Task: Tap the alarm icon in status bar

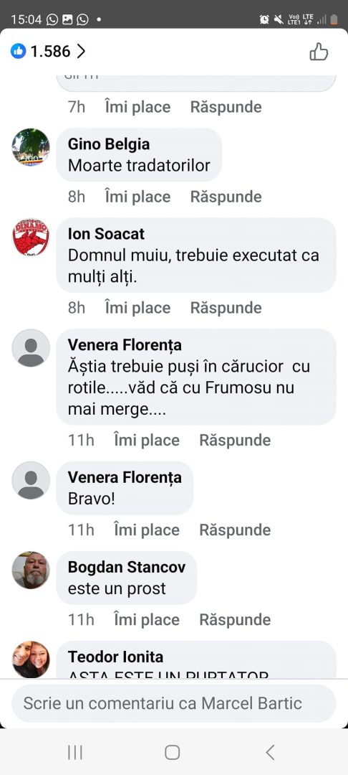Action: (x=264, y=19)
